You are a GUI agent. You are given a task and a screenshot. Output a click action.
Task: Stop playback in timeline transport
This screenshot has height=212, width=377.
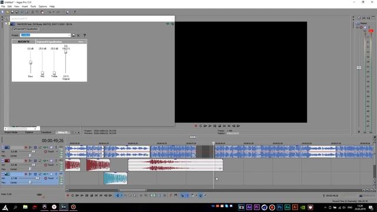pos(92,196)
